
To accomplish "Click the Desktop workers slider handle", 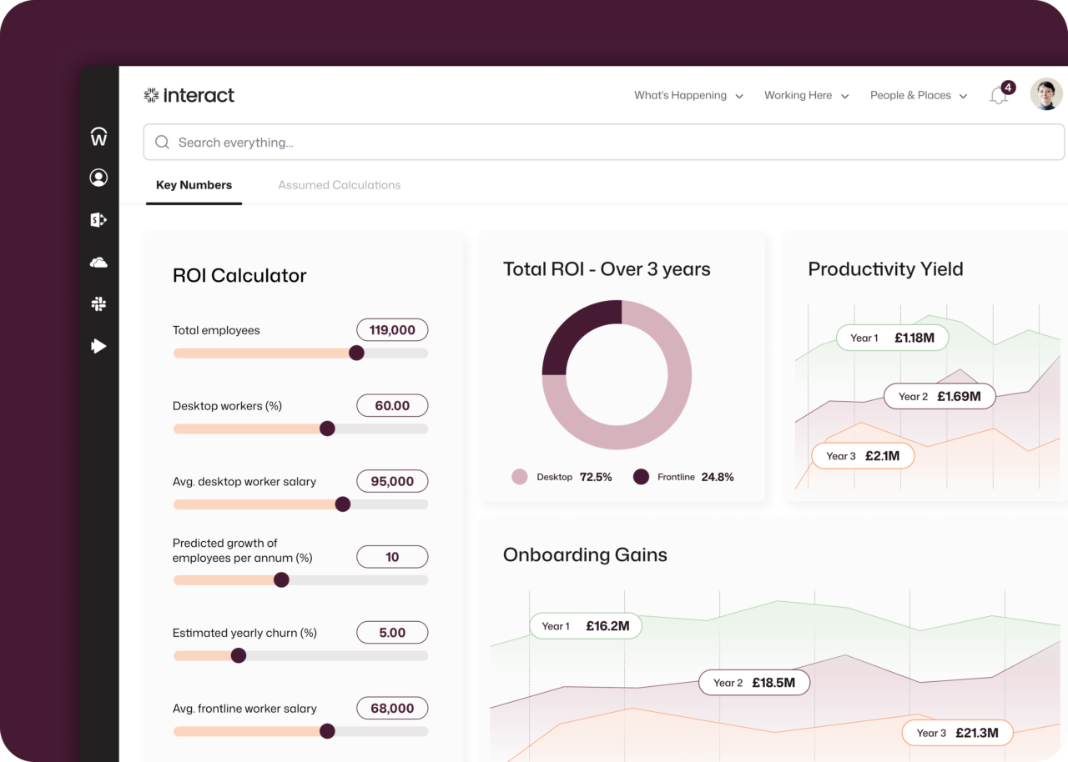I will pyautogui.click(x=327, y=429).
